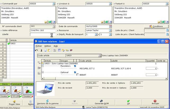Tick the BEBAT optional item checkbox

coord(78,75)
